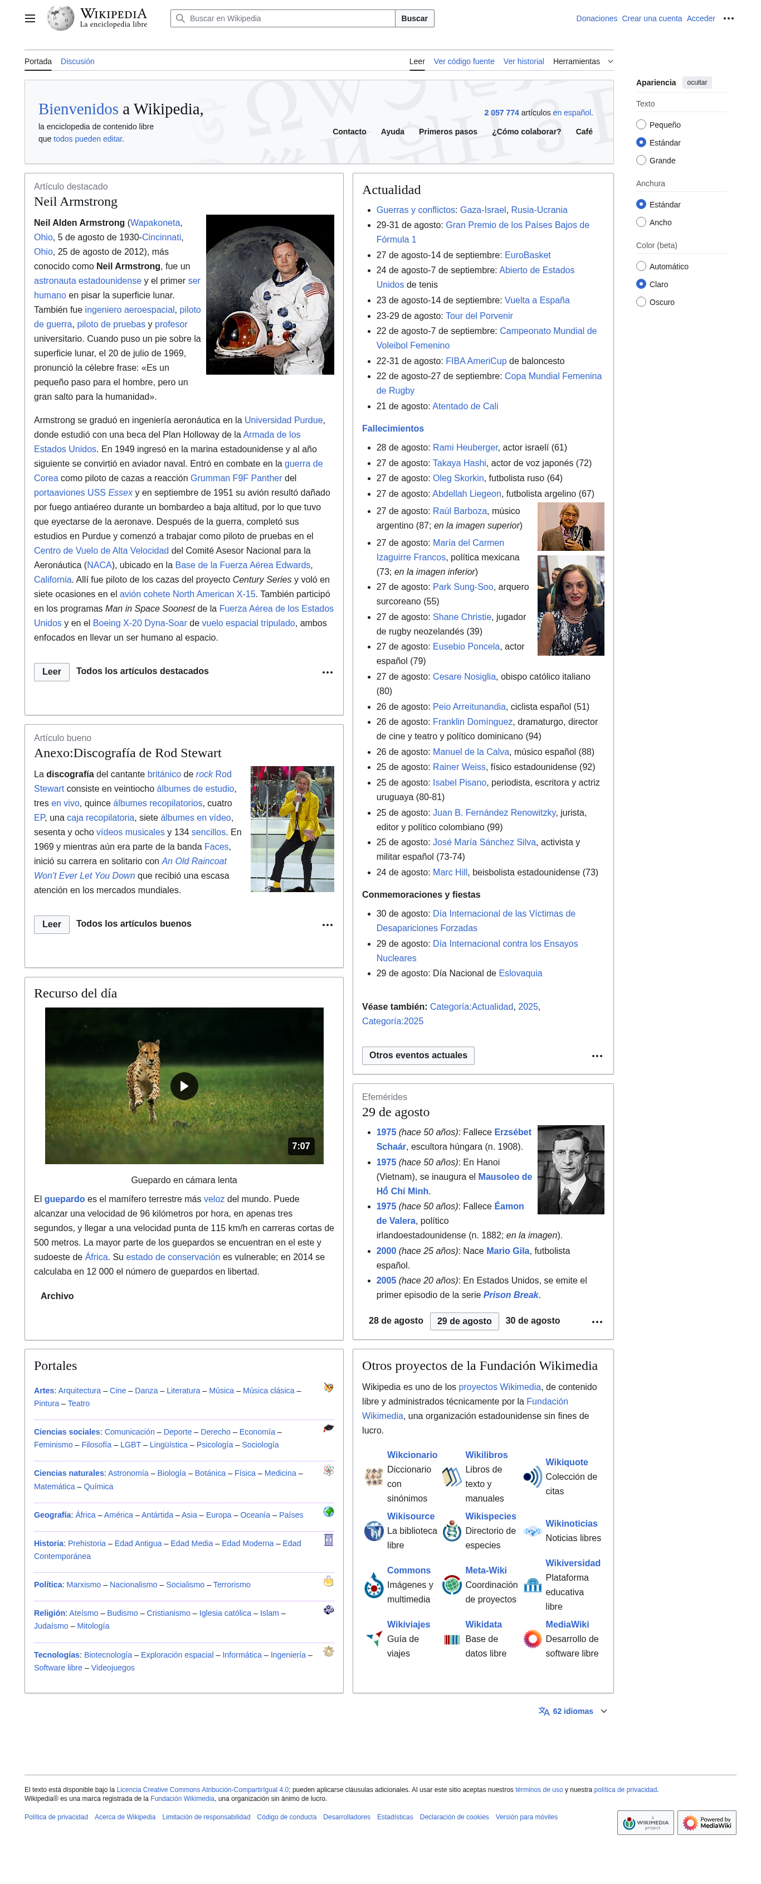Open ellipsis menu beside Todos los artículos buenos

[x=328, y=924]
